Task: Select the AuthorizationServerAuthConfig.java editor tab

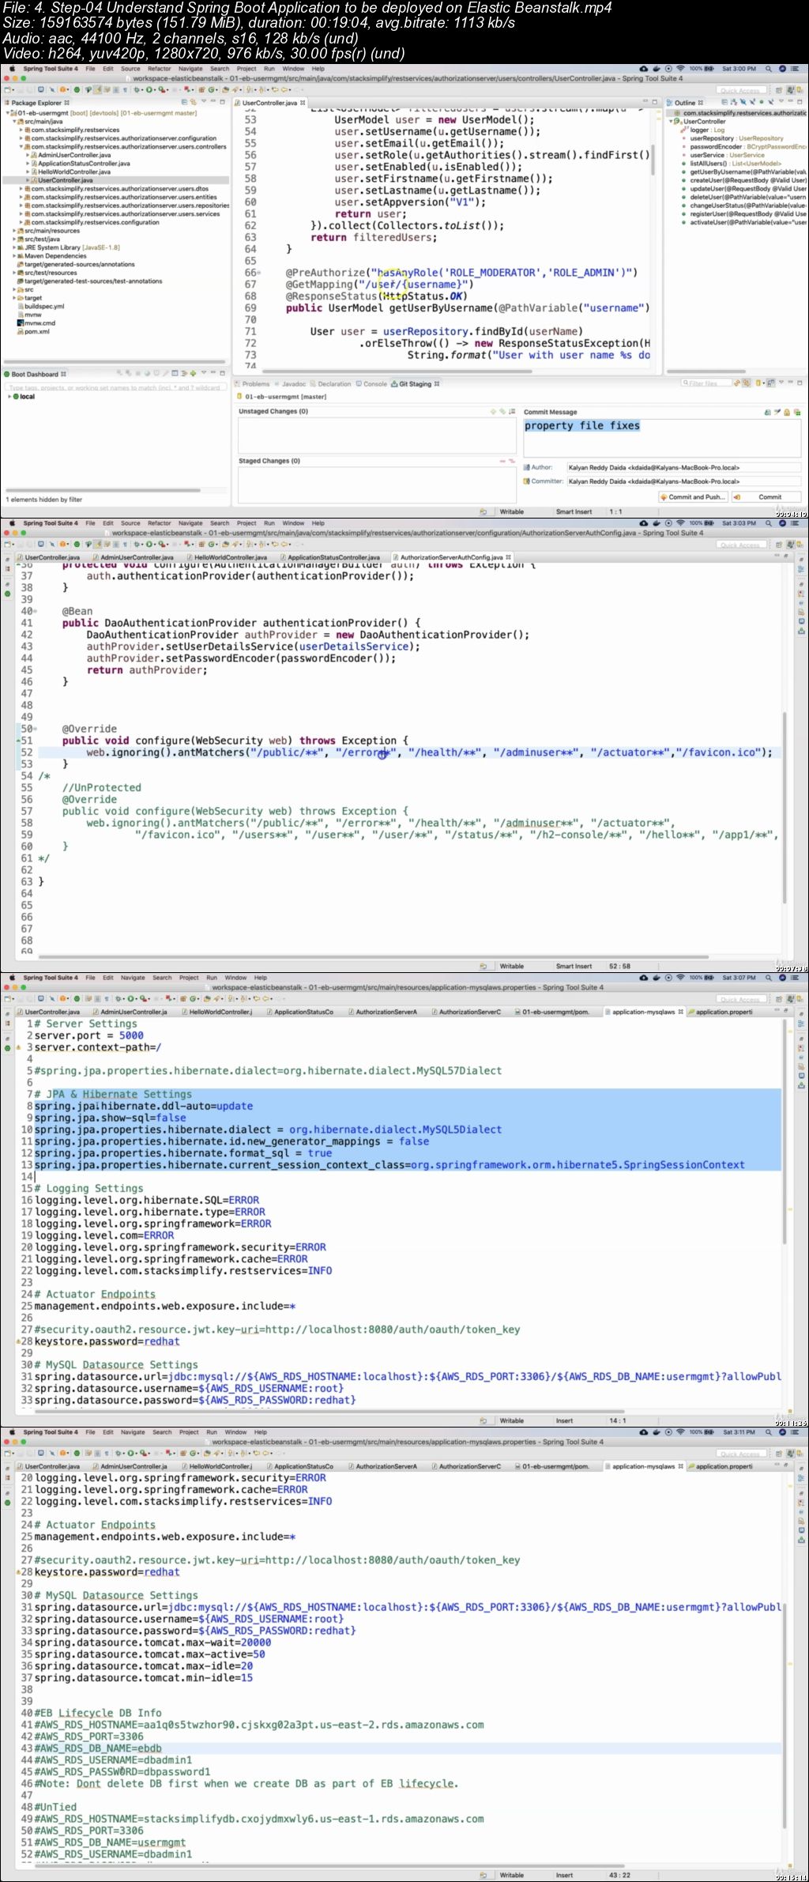Action: point(452,557)
